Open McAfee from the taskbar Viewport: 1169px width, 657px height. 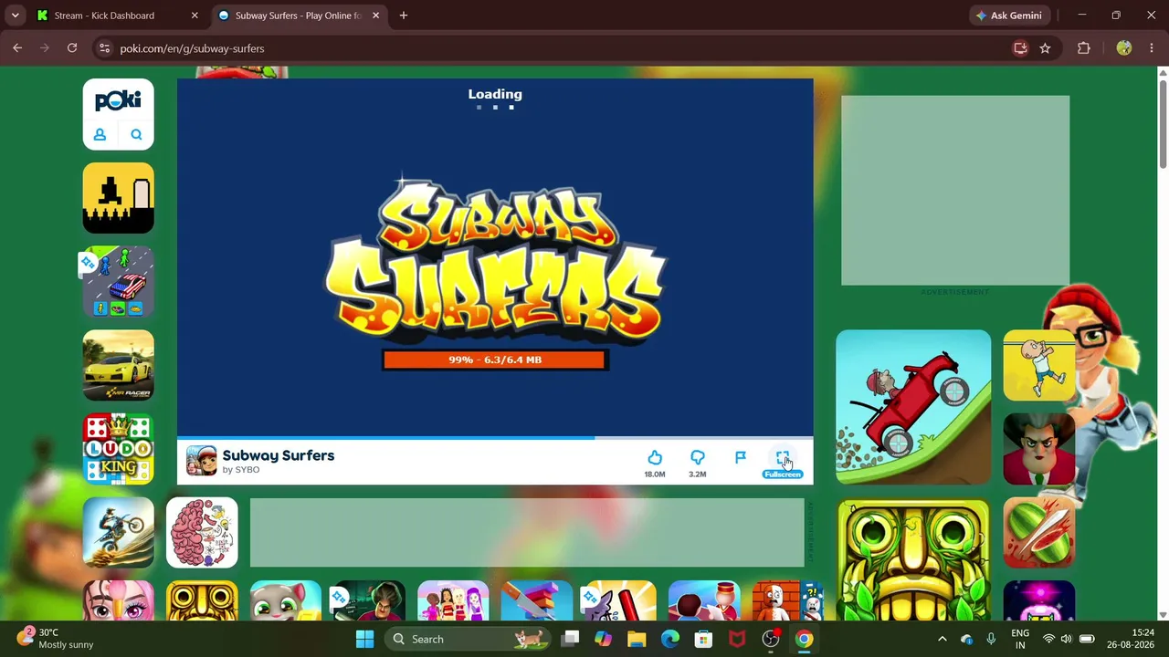pos(737,639)
